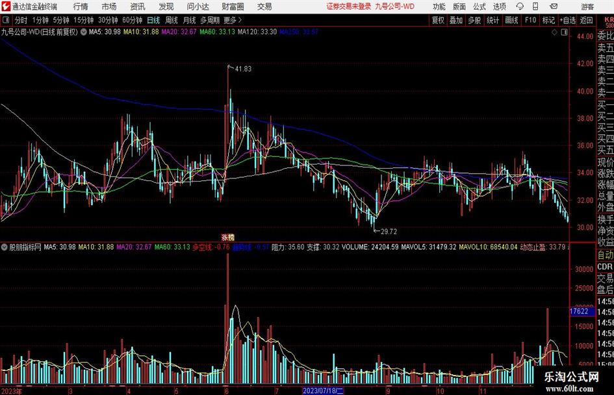
Task: Click the MA120: 33.30 label
Action: pyautogui.click(x=257, y=32)
